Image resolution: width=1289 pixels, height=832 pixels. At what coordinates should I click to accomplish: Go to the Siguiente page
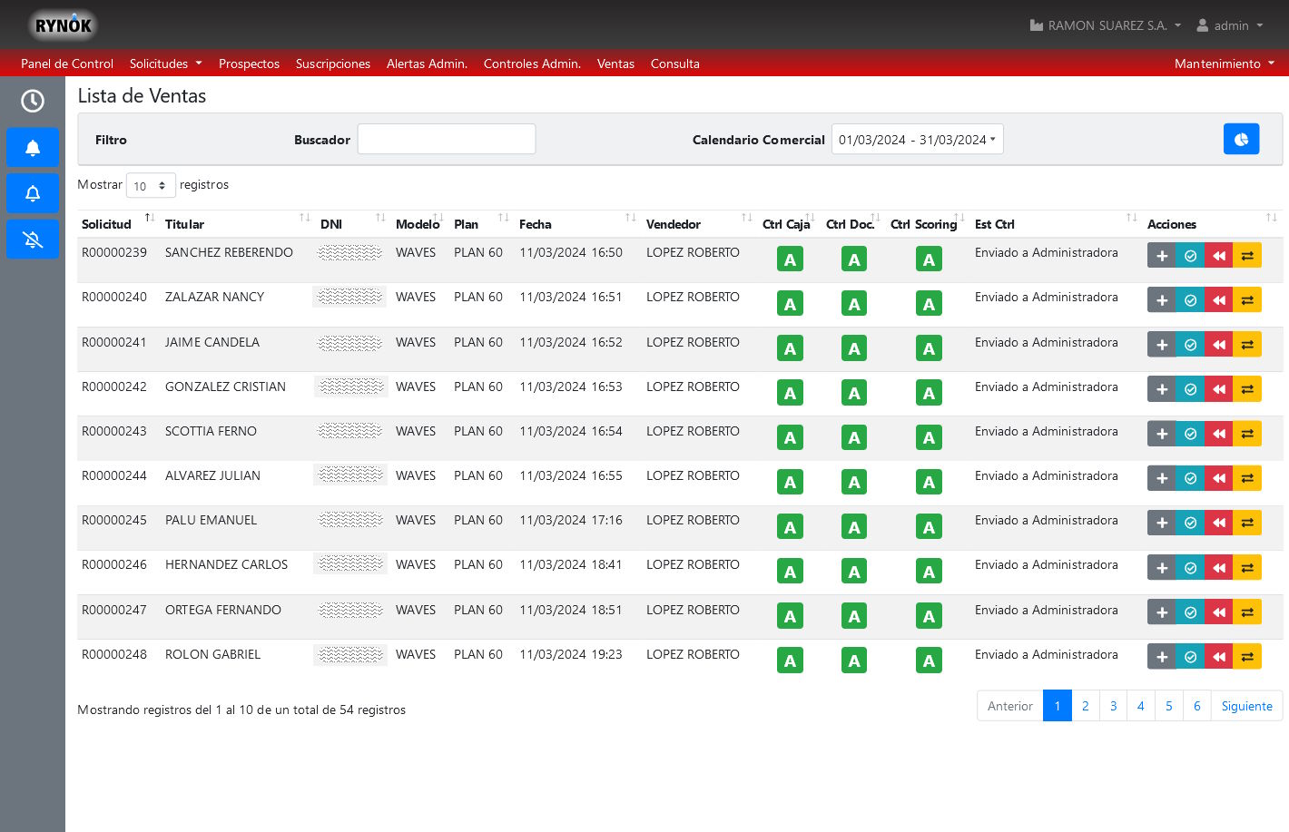click(1246, 706)
